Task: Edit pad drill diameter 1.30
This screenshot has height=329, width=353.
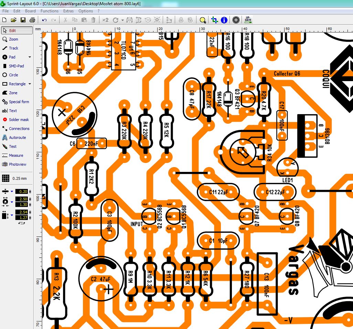Action: (22, 205)
